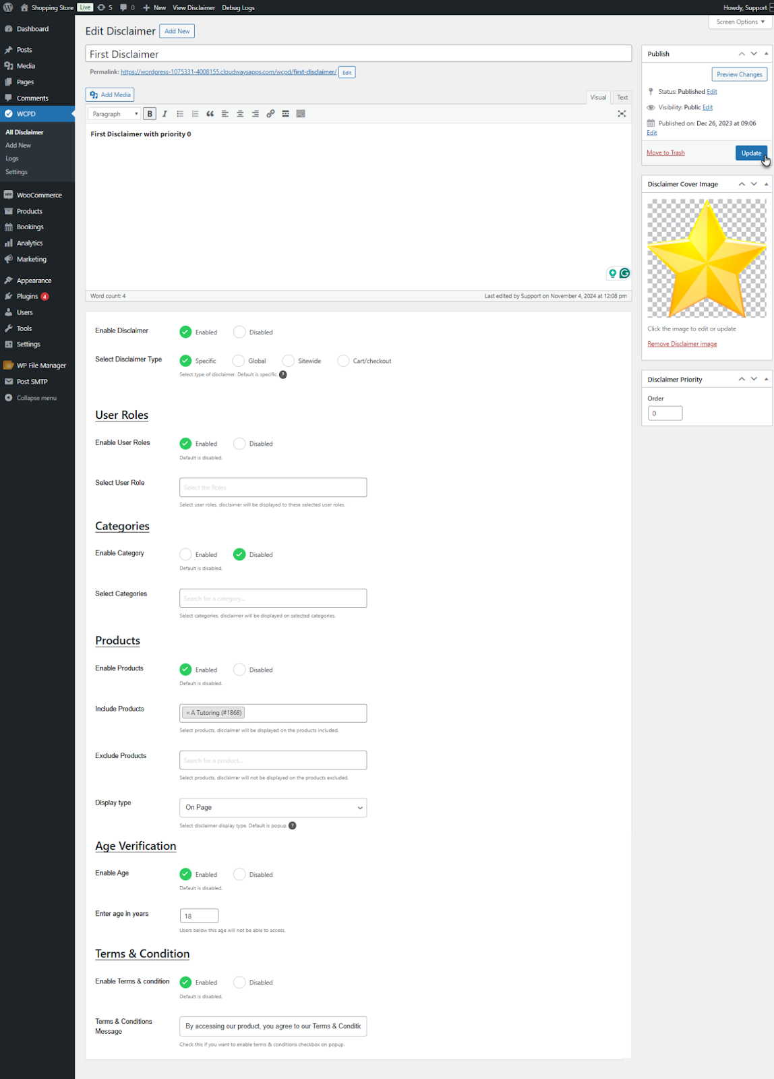Switch to Text editor tab
The width and height of the screenshot is (774, 1079).
click(x=622, y=97)
